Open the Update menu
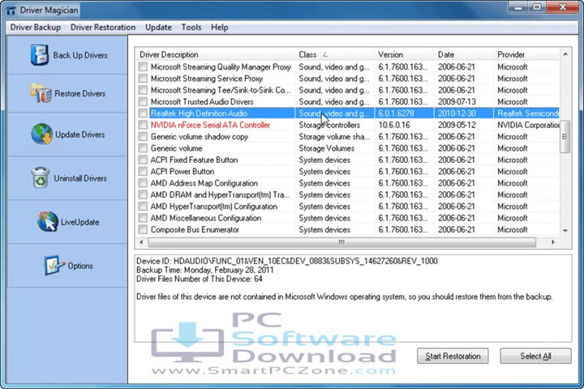The height and width of the screenshot is (389, 584). pos(159,28)
